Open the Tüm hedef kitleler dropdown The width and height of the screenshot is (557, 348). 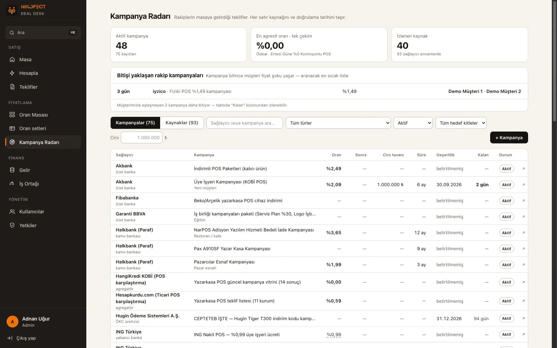coord(461,123)
